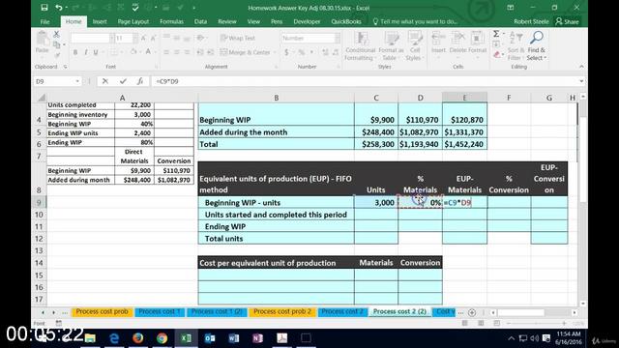
Task: Click the vertical scrollbar down arrow
Action: pos(583,304)
